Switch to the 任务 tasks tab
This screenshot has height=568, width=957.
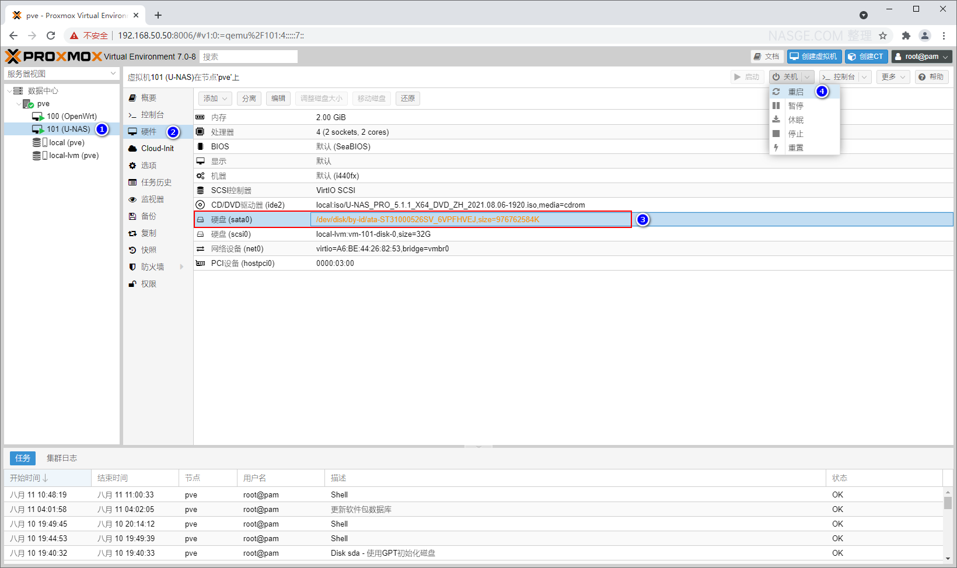click(23, 458)
